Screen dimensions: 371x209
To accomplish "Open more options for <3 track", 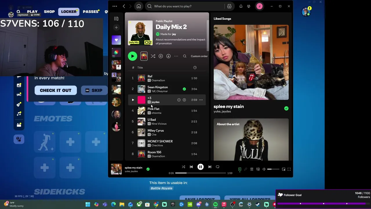I will 201,100.
